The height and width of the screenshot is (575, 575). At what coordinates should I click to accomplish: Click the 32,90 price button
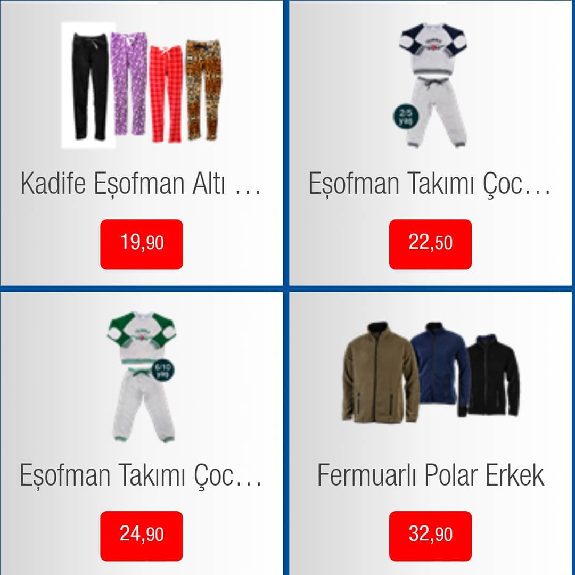pos(430,536)
